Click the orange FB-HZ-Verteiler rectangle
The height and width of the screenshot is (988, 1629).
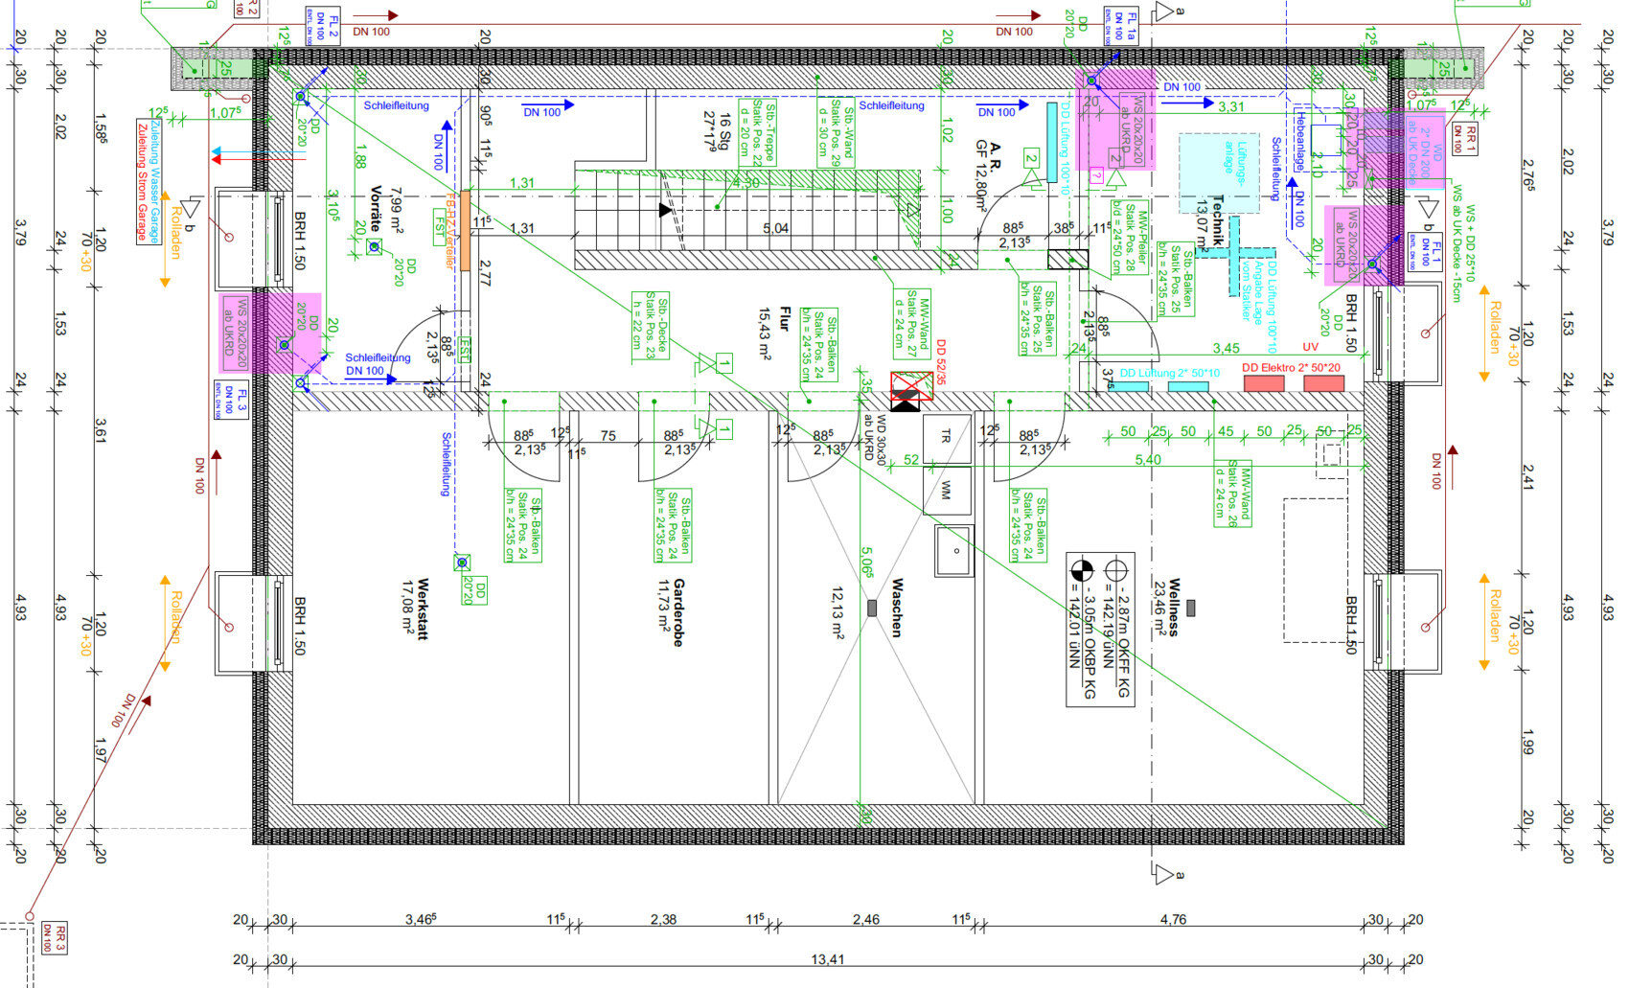coord(465,230)
